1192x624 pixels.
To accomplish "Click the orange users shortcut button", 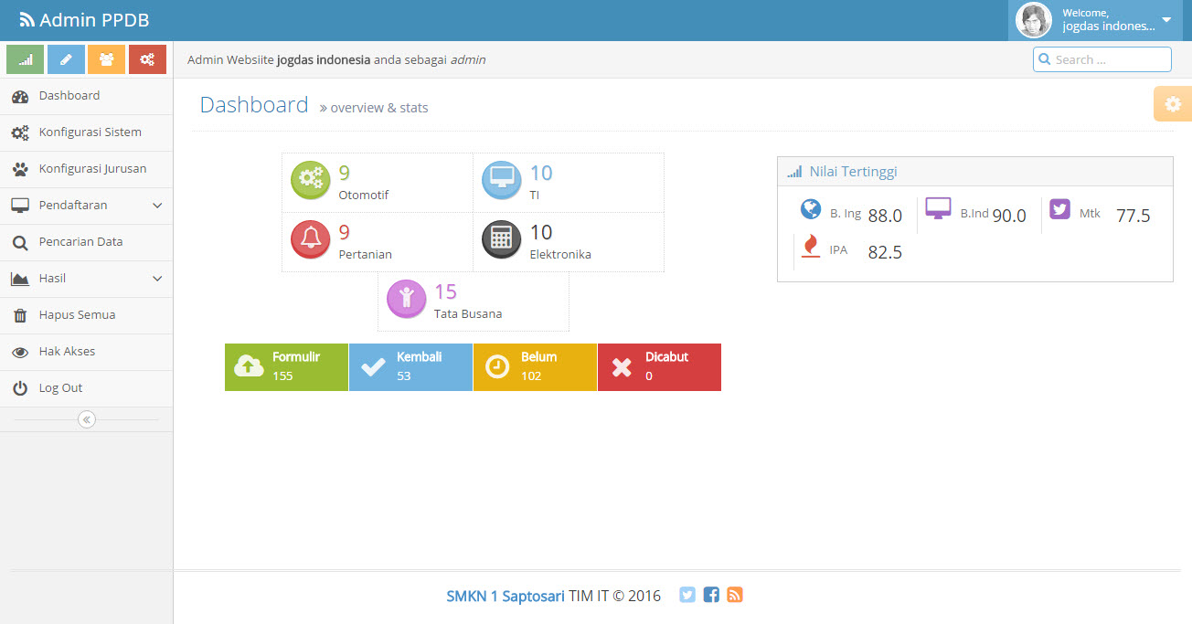I will (106, 59).
